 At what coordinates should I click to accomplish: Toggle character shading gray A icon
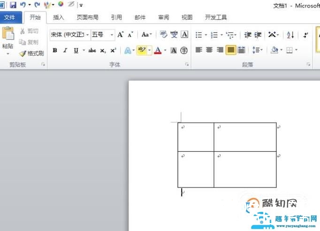[174, 50]
